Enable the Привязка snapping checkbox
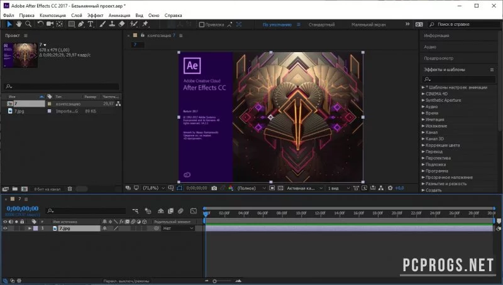503x285 pixels. coord(201,24)
